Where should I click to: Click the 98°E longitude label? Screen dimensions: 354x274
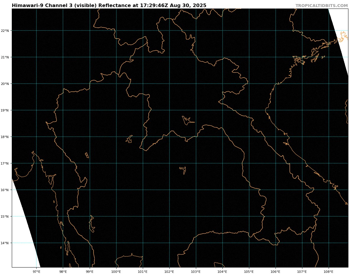coord(63,272)
